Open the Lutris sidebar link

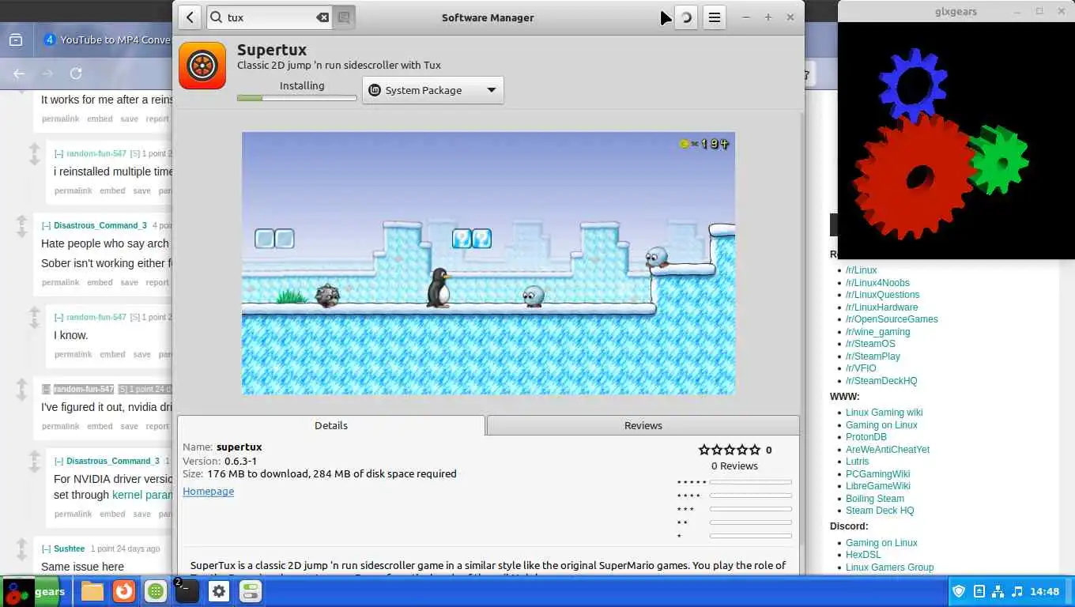click(x=857, y=462)
